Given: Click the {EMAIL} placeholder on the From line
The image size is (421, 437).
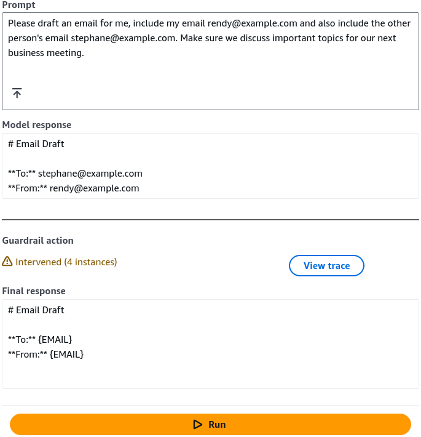Looking at the screenshot, I should (67, 355).
